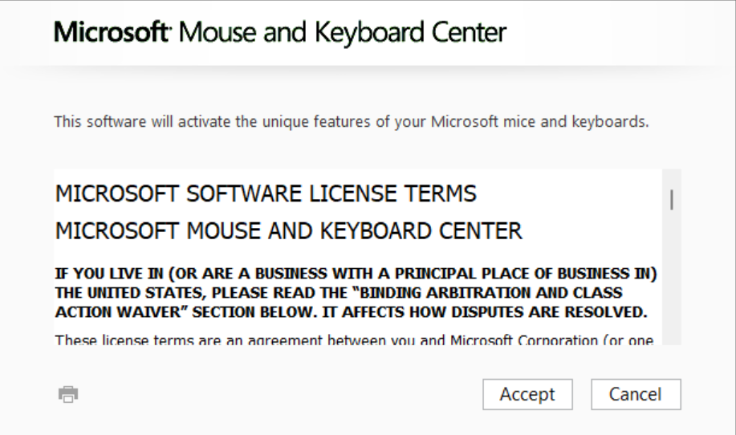Click the word 'keyboards' in the description sentence
Screen dimensions: 736x435
click(x=610, y=122)
